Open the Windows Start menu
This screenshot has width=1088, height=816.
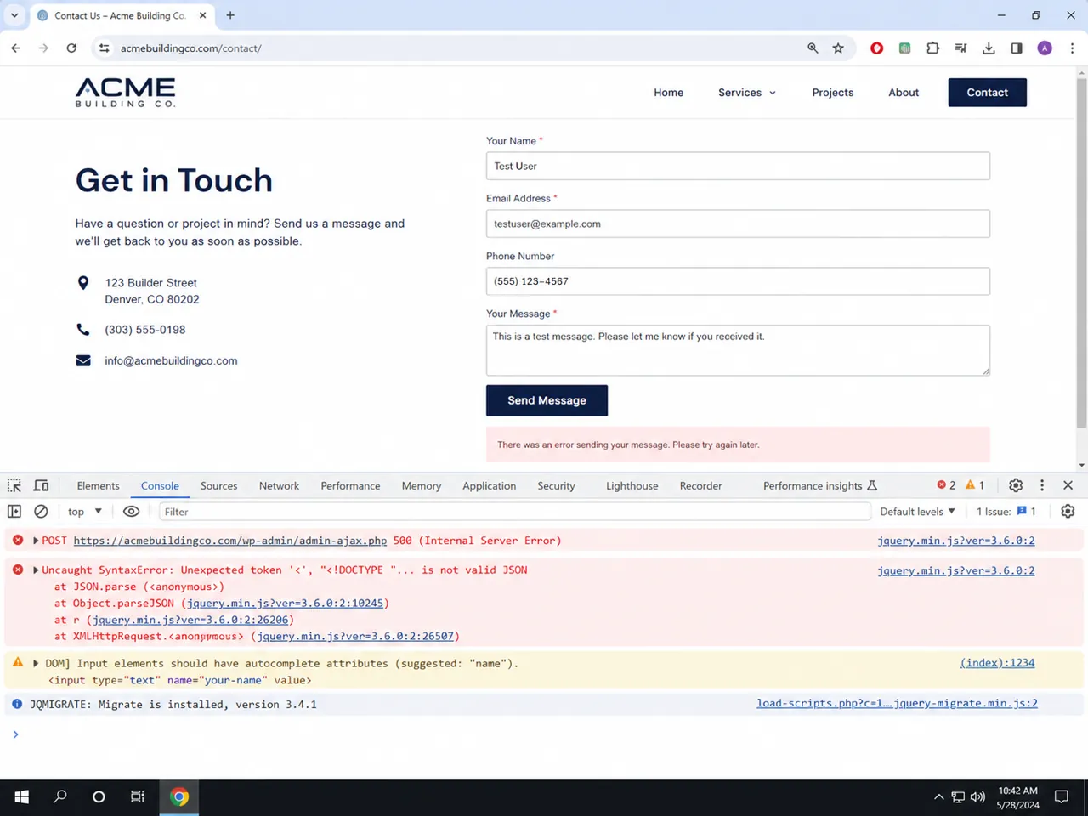tap(22, 796)
